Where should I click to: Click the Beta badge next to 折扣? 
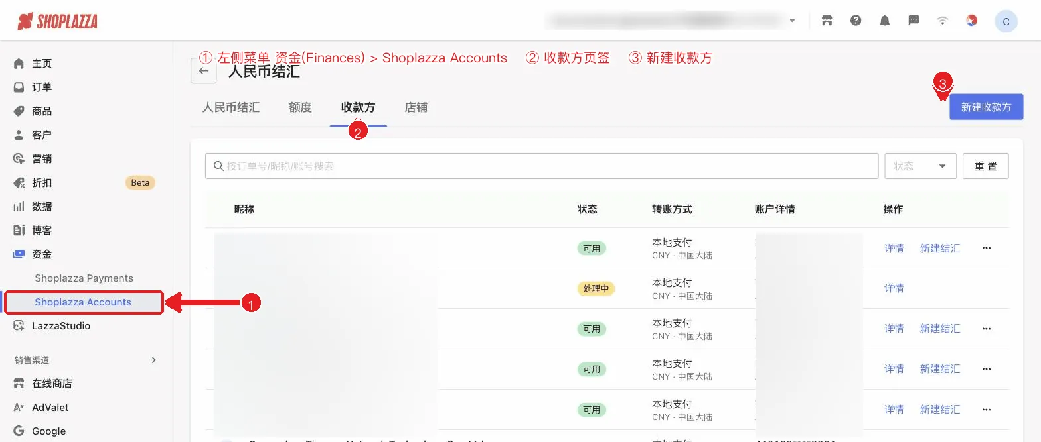pyautogui.click(x=140, y=183)
